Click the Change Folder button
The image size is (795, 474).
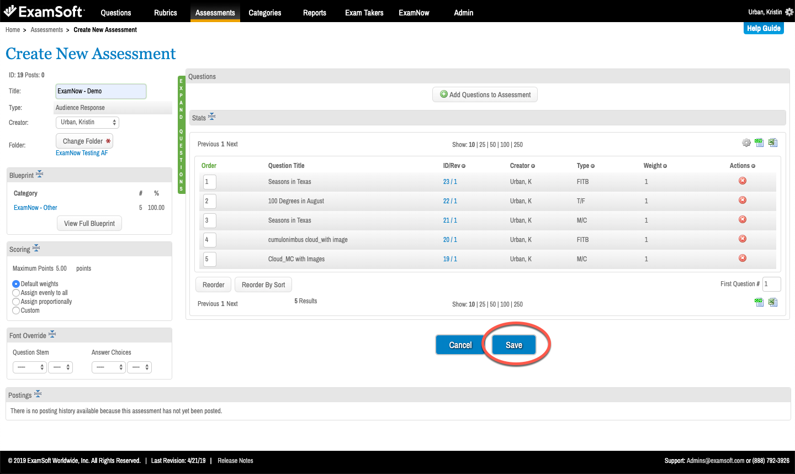[x=84, y=141]
